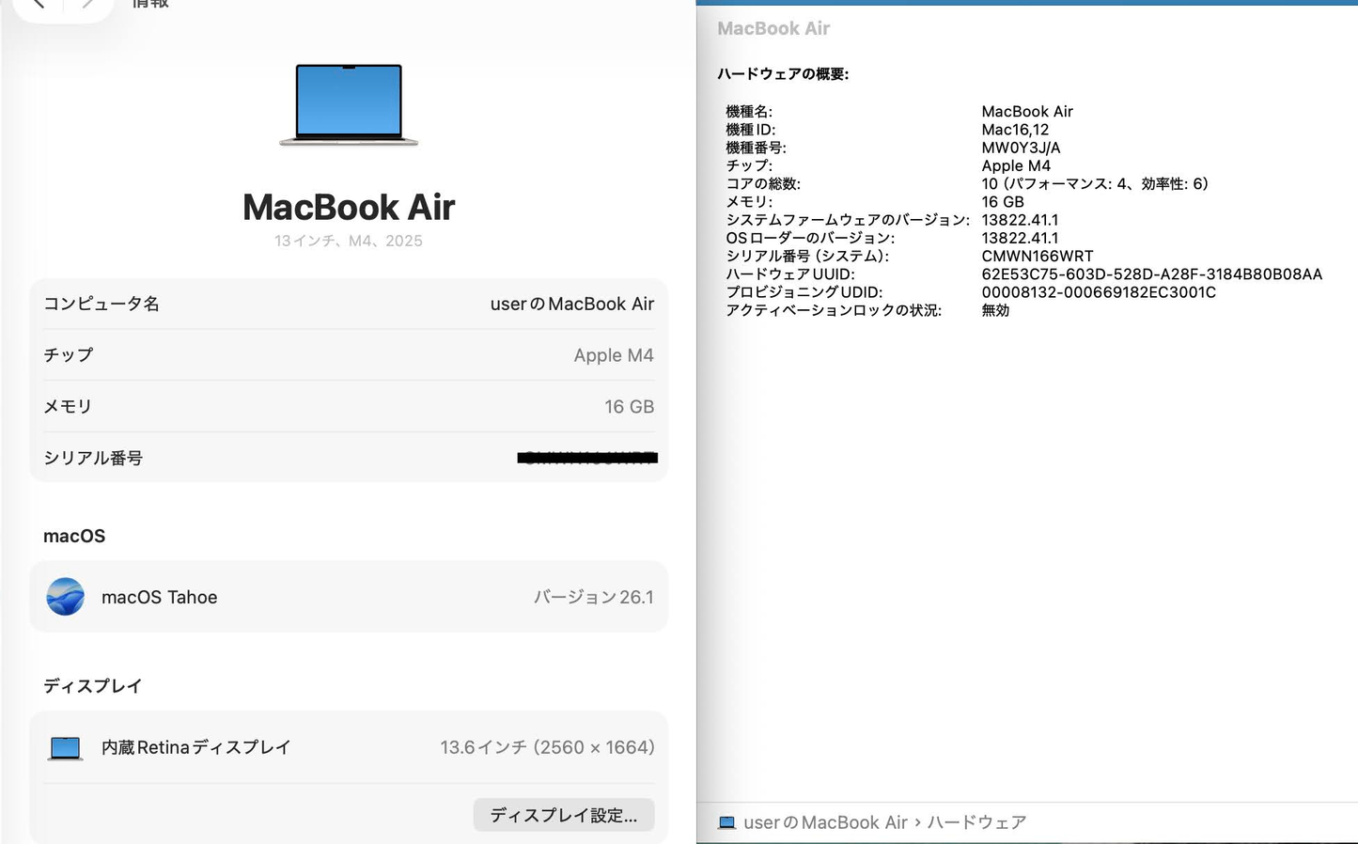Click the メモリ value 16 GB in System Information

coord(1003,201)
